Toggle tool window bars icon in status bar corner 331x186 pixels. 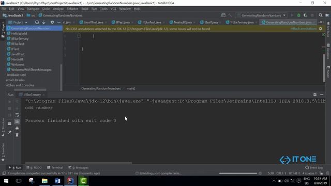pos(4,173)
